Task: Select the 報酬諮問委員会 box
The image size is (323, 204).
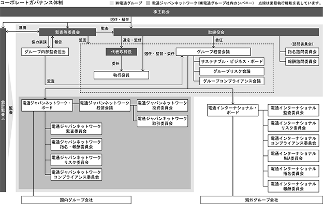Action: click(302, 61)
